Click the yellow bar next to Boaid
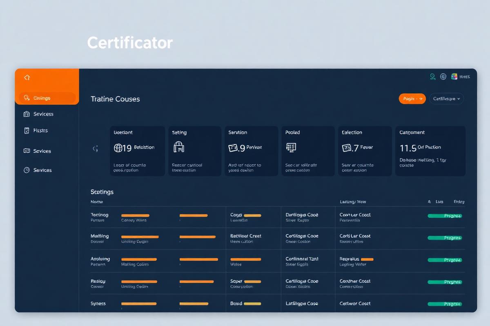 pos(252,304)
